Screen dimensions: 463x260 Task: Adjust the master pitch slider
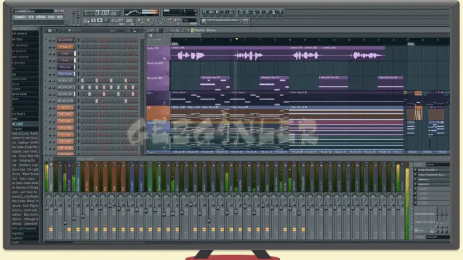(78, 16)
